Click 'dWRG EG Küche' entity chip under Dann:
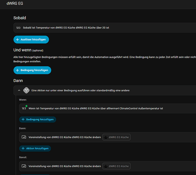Screen dimensions: 196x175 click(x=116, y=137)
